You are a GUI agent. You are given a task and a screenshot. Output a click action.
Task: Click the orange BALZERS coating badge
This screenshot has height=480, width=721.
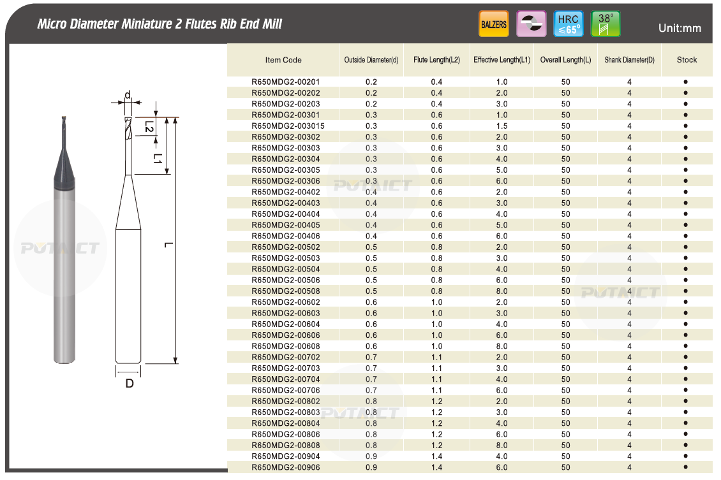(x=494, y=24)
